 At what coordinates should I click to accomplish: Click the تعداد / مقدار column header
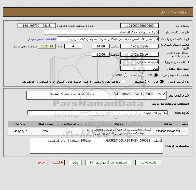46,124
